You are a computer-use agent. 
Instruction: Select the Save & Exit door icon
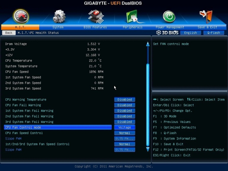pyautogui.click(x=206, y=16)
